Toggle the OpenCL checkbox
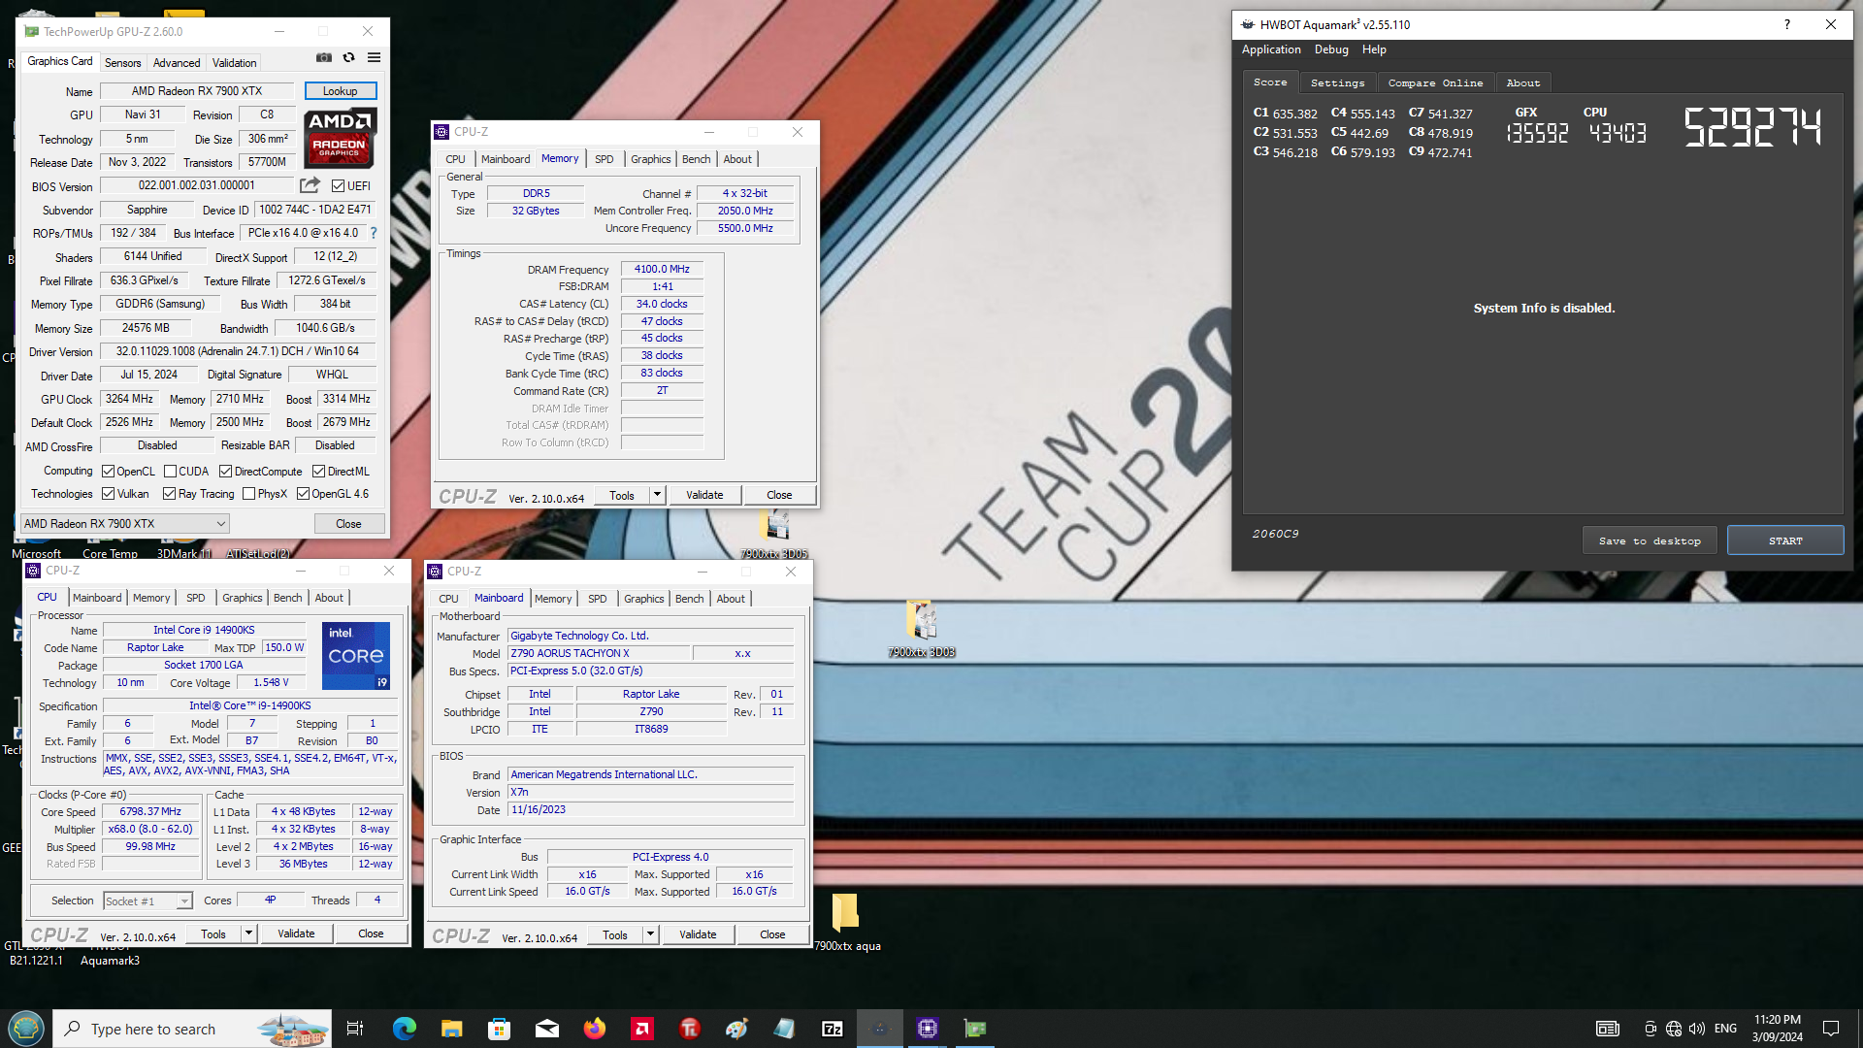 pos(108,472)
